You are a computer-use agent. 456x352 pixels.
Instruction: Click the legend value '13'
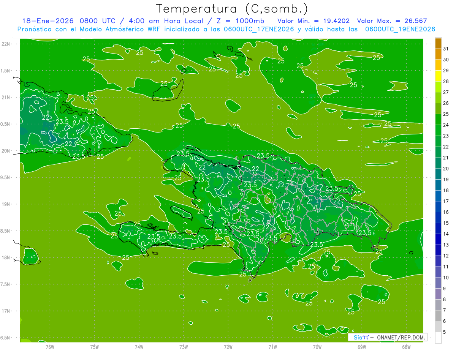point(446,245)
